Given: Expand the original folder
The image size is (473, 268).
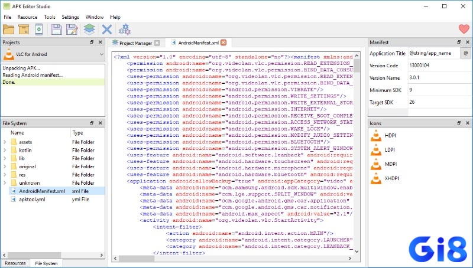Looking at the screenshot, I should [5, 166].
